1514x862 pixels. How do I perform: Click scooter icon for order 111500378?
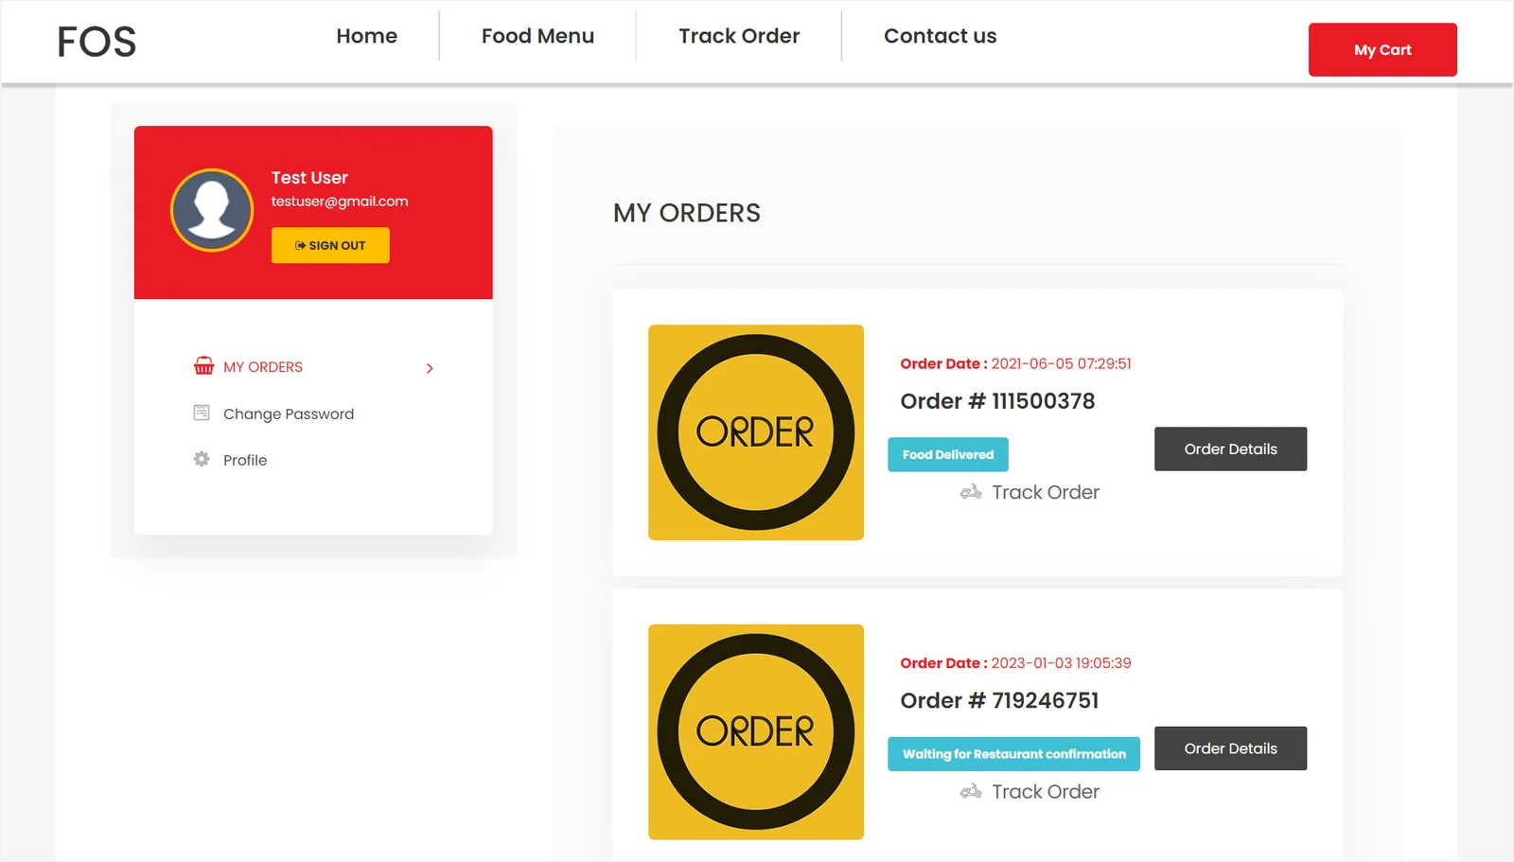click(x=971, y=492)
